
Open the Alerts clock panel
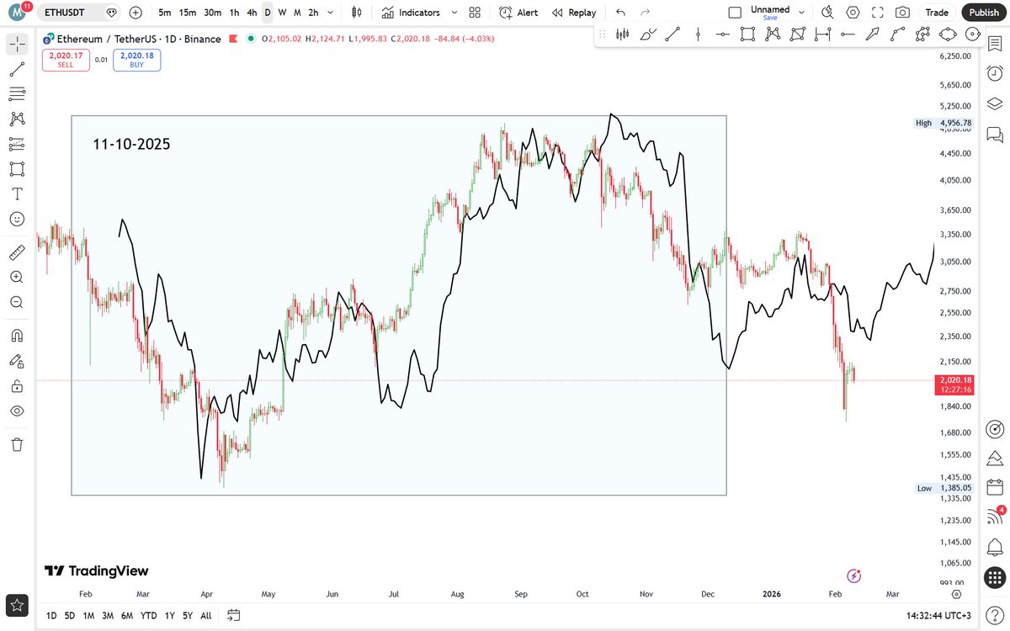[x=995, y=72]
